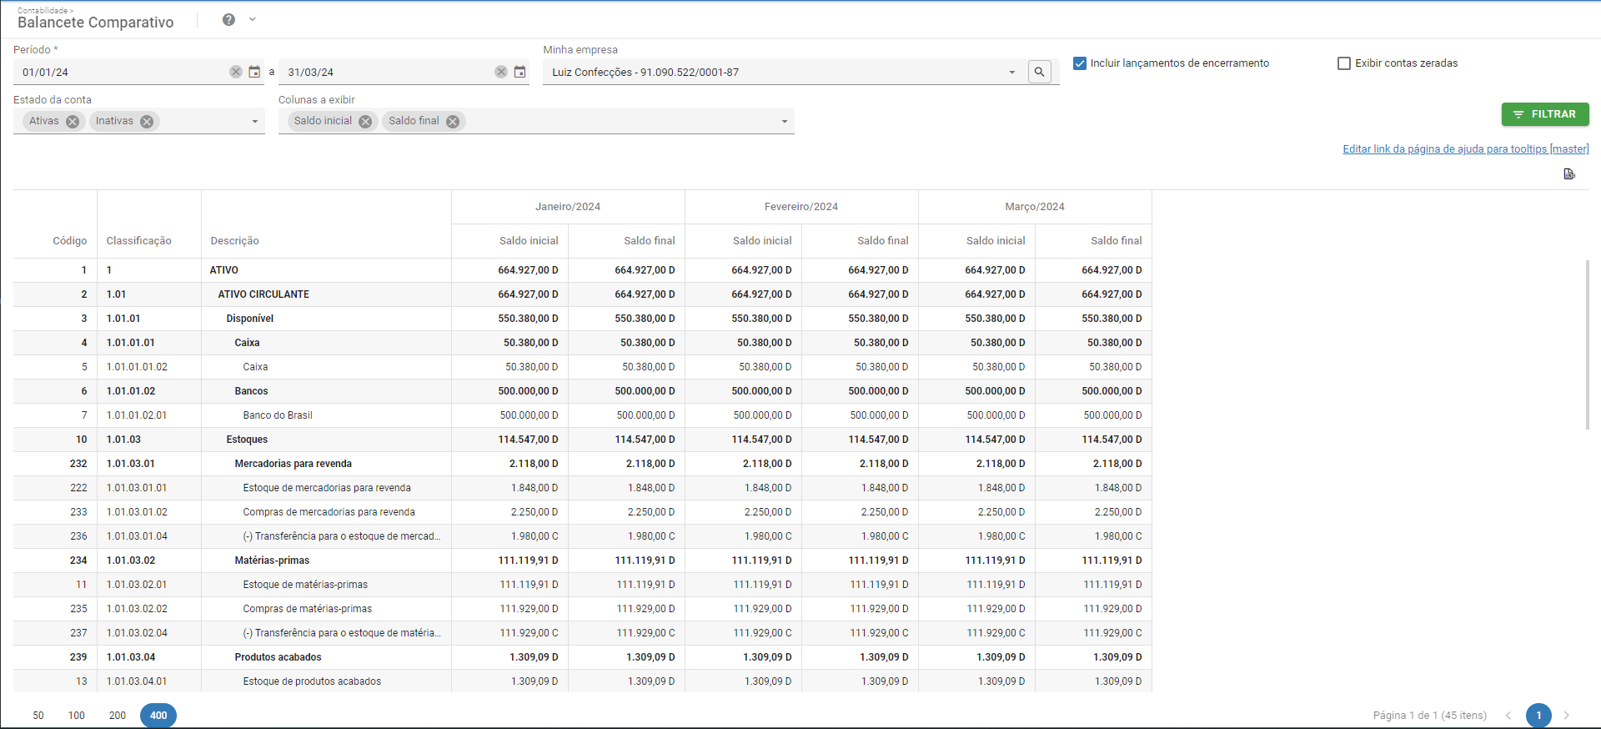This screenshot has width=1601, height=729.
Task: Clear the end date 31/03/24 field
Action: (501, 72)
